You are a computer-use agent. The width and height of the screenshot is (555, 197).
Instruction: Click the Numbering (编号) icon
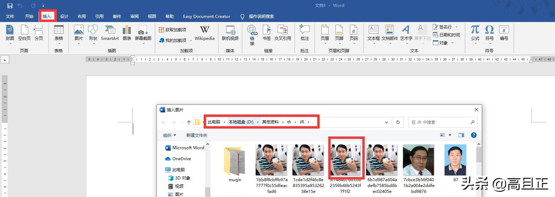(x=504, y=33)
